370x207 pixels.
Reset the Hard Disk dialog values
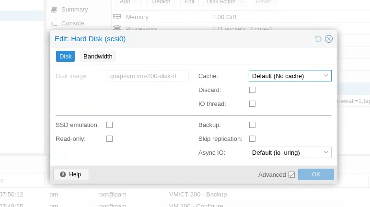click(318, 39)
